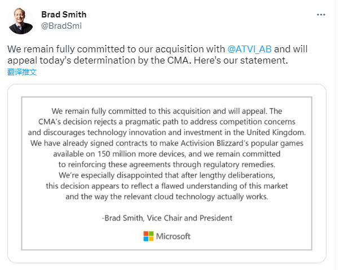
Task: Click the 翻译推文 translate tweet link
Action: pos(22,72)
